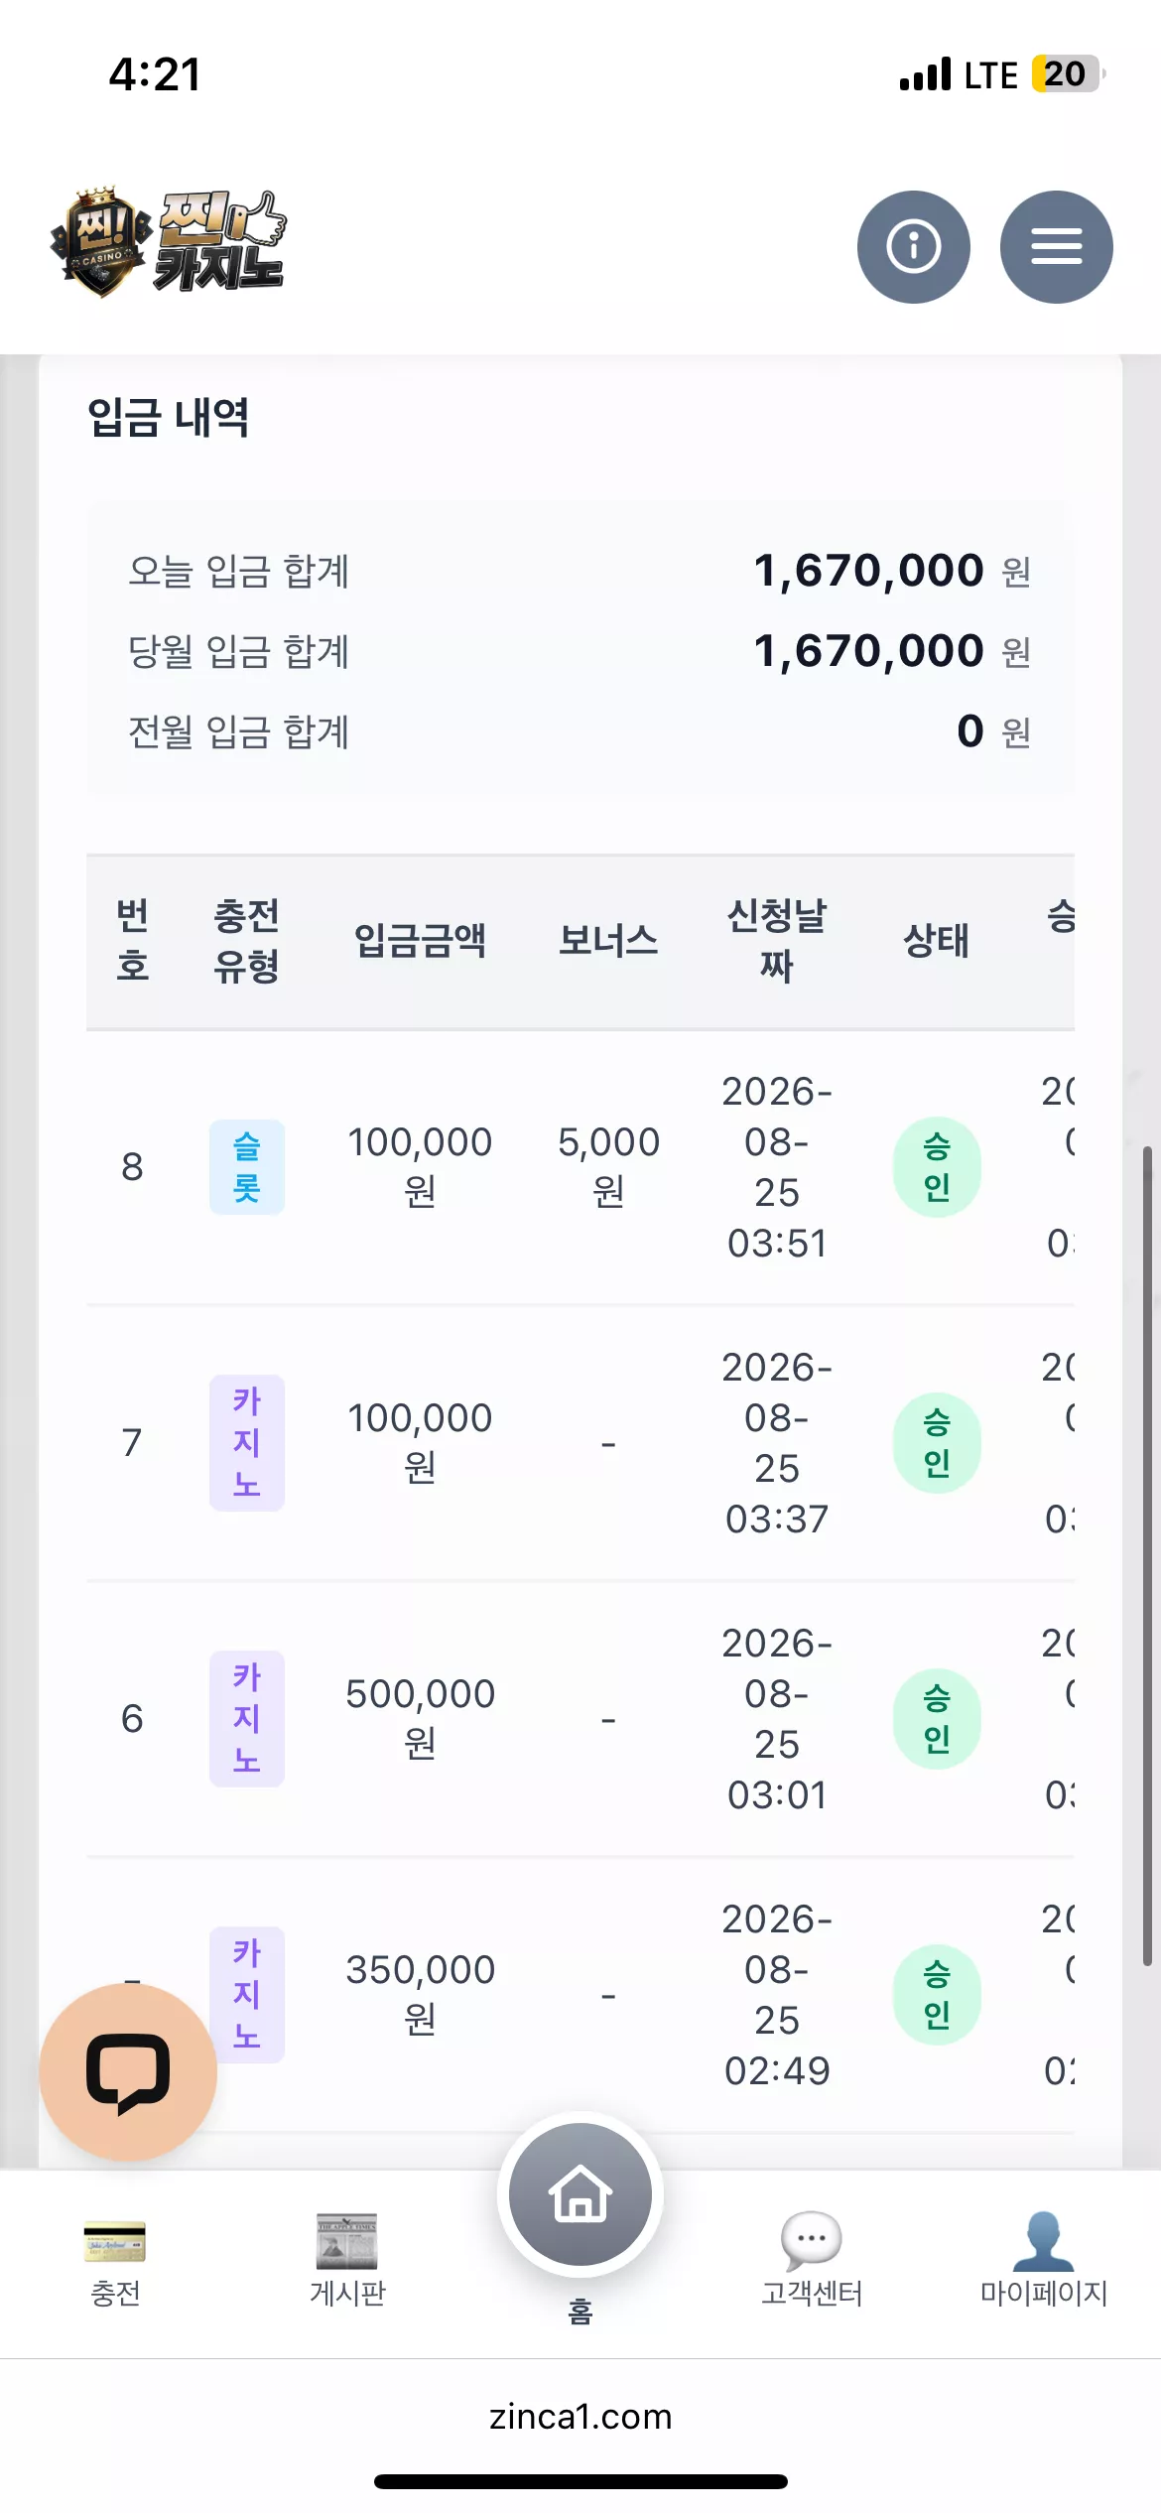The width and height of the screenshot is (1161, 2513).
Task: Tap the casino logo in the header
Action: coord(169,242)
